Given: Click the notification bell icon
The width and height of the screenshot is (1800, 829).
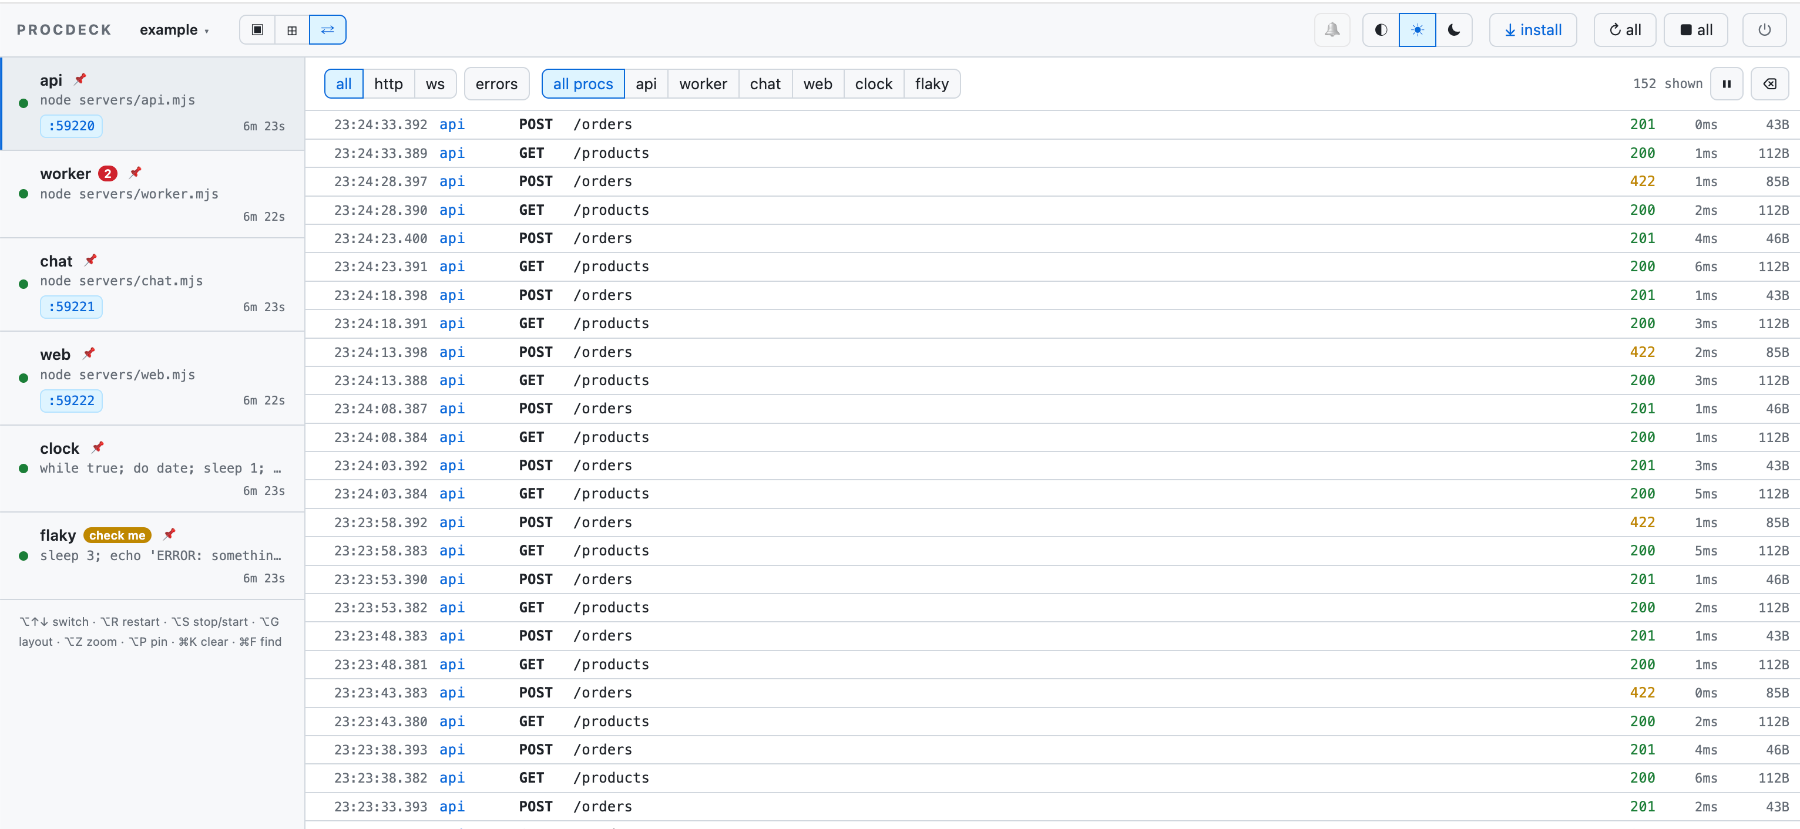Looking at the screenshot, I should pos(1332,29).
